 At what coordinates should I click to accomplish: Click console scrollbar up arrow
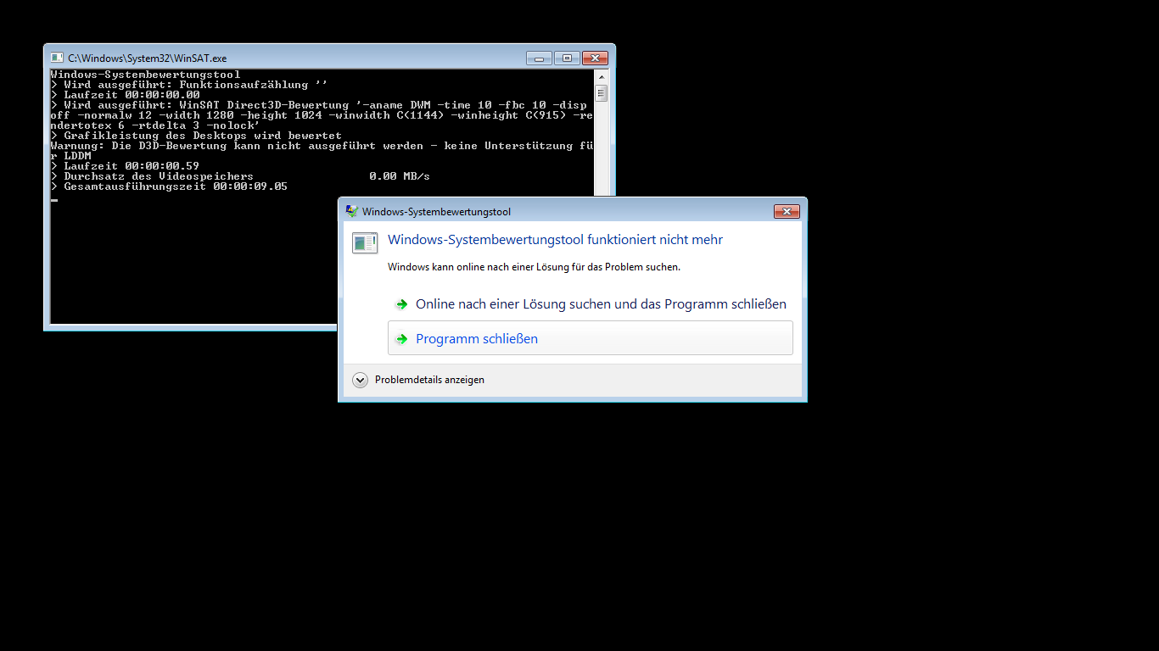tap(601, 75)
